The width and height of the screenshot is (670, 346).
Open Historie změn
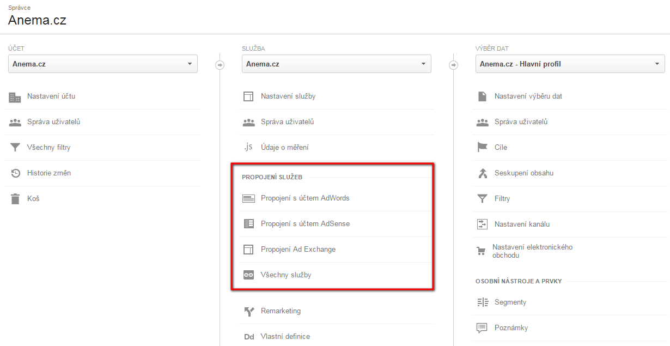click(49, 173)
